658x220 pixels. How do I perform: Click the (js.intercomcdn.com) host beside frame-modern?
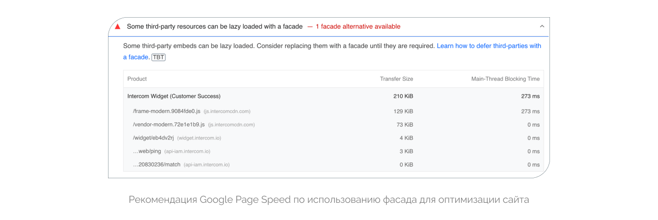227,111
